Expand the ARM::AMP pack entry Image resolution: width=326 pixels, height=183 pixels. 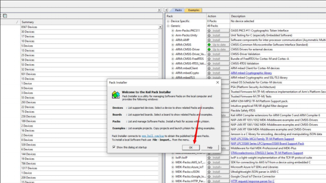(x=173, y=40)
